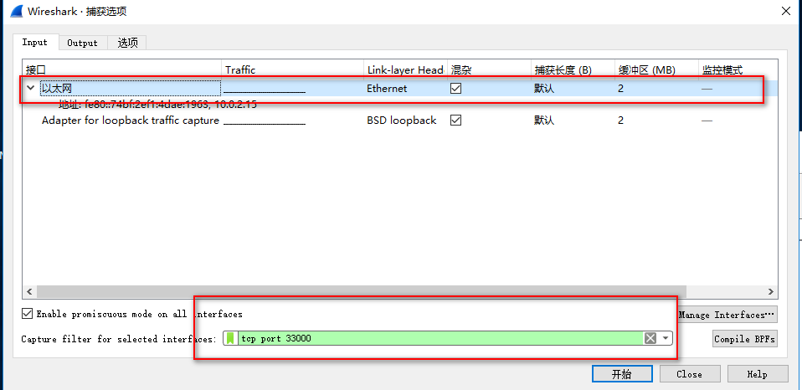Image resolution: width=802 pixels, height=390 pixels.
Task: Collapse the 以太网 interface row
Action: (31, 88)
